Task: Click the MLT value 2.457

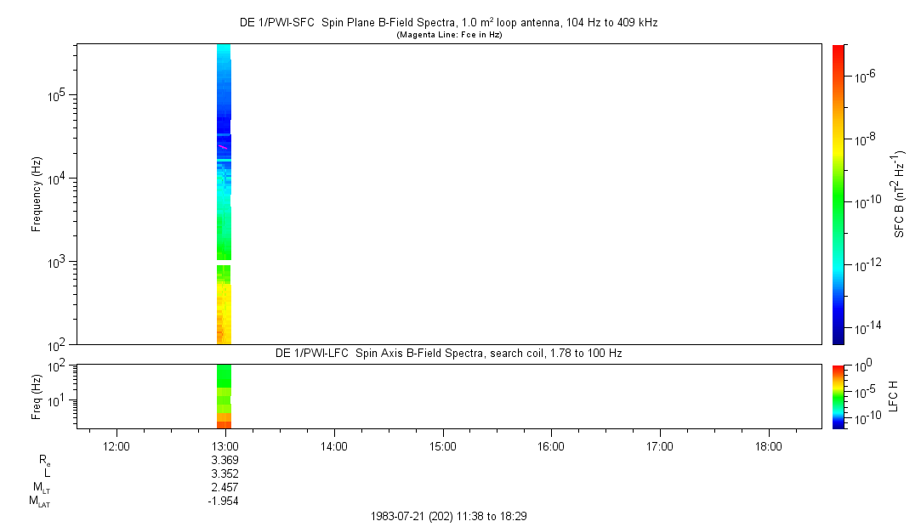Action: (x=225, y=487)
